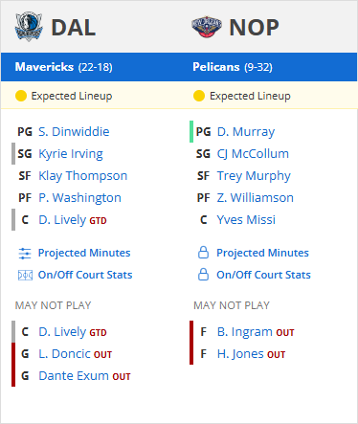Open Mavericks Projected Minutes link
The width and height of the screenshot is (358, 424).
pos(84,253)
